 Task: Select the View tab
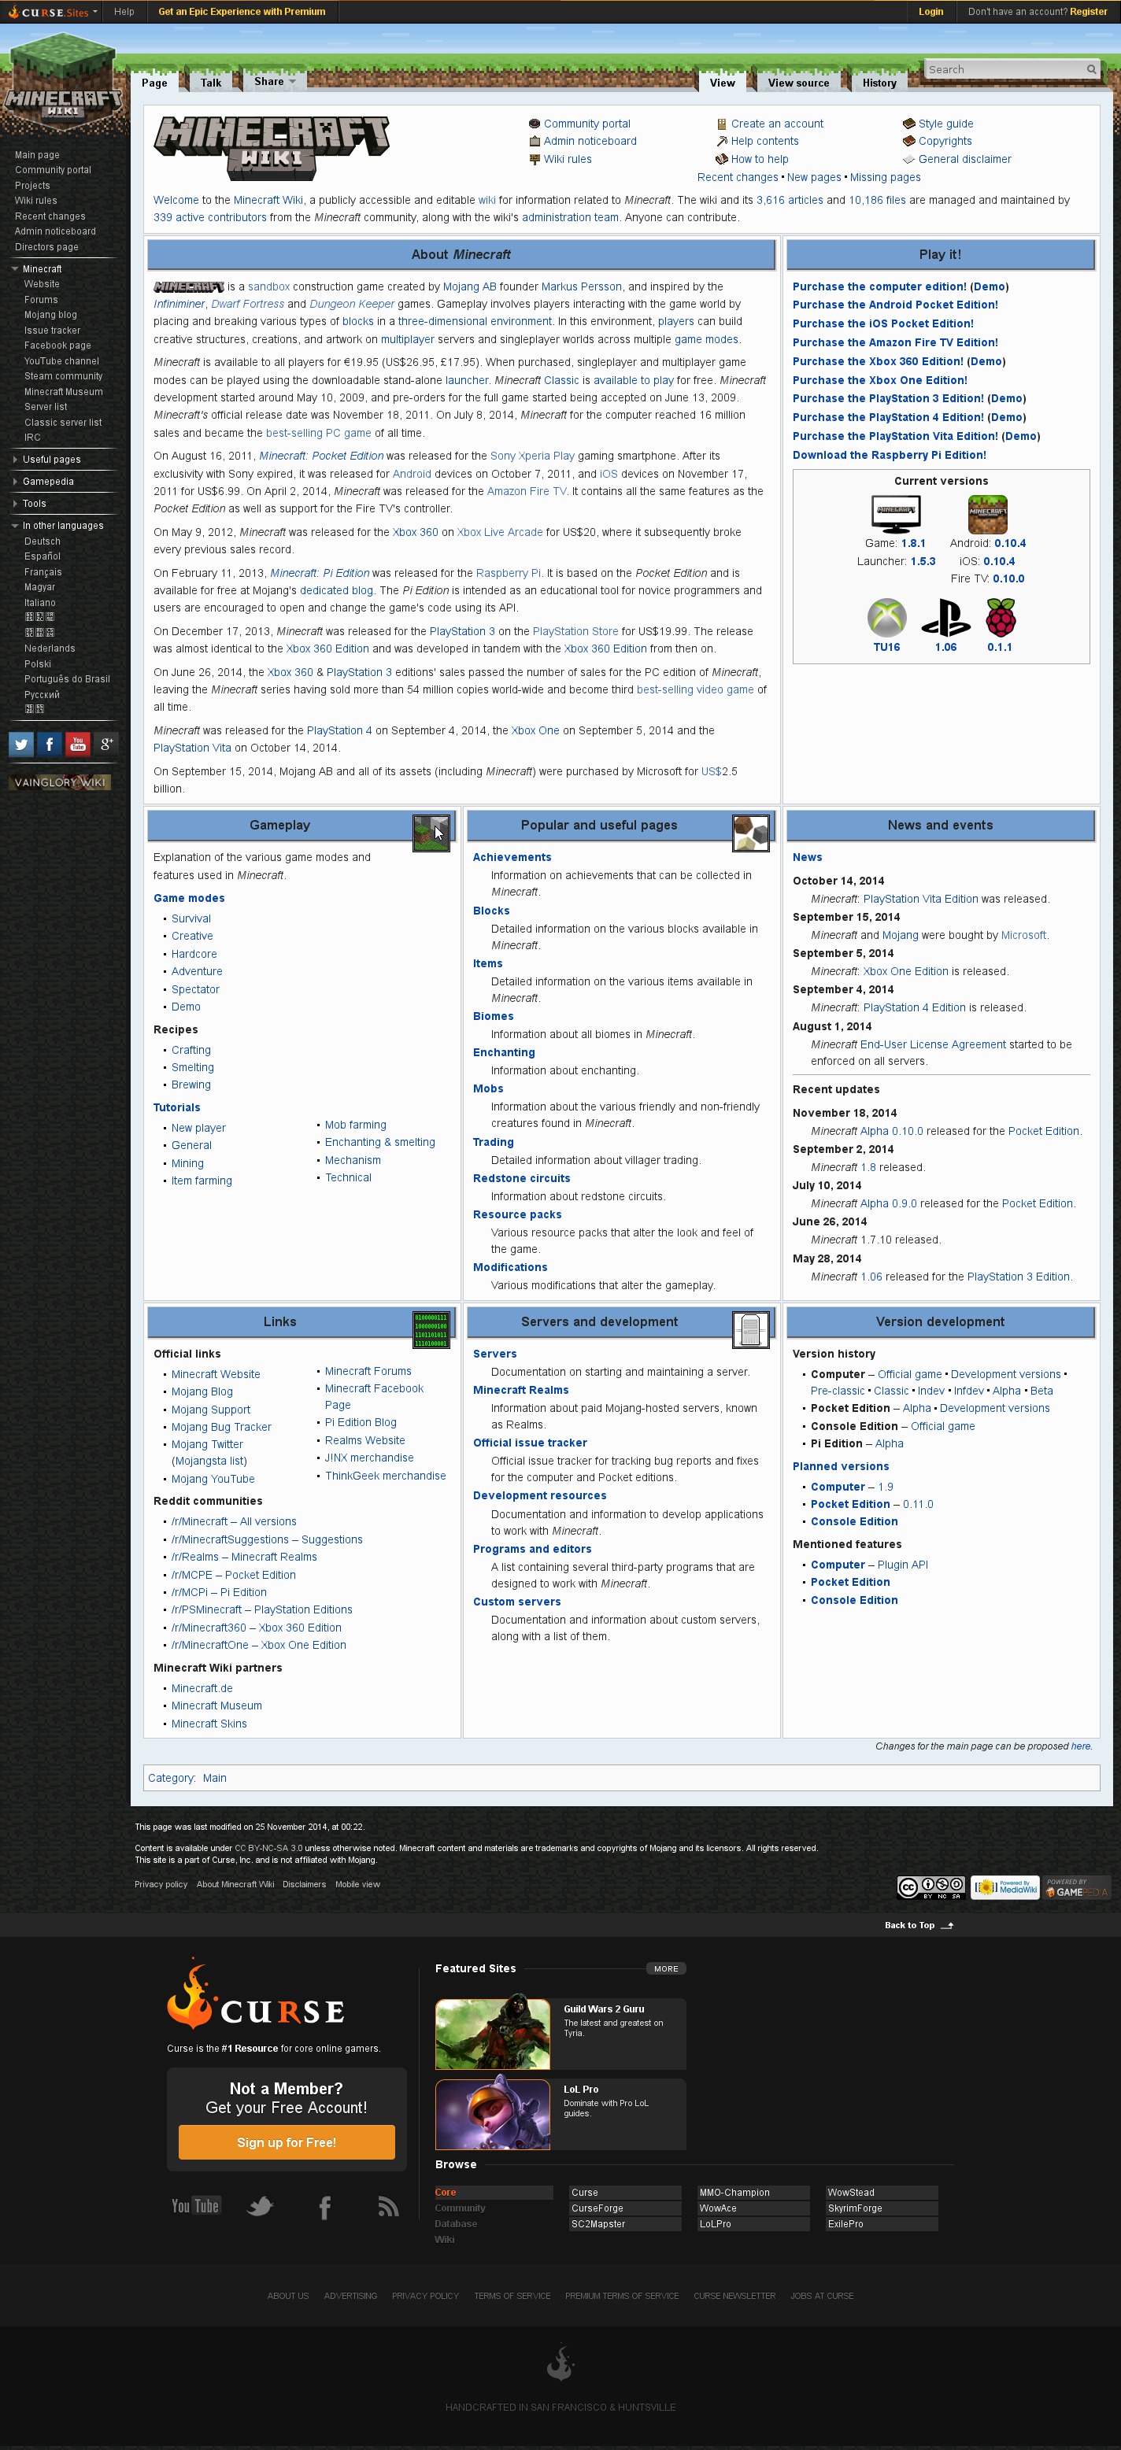(x=723, y=83)
